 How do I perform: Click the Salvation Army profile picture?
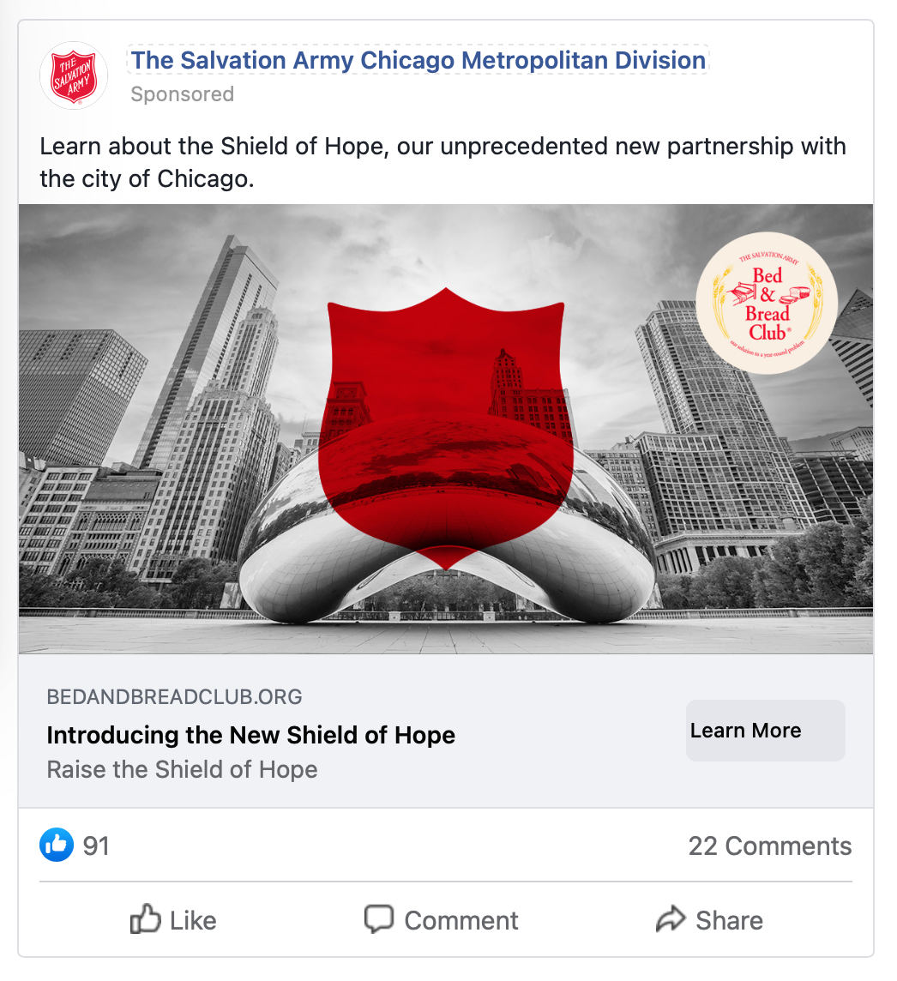(x=74, y=75)
